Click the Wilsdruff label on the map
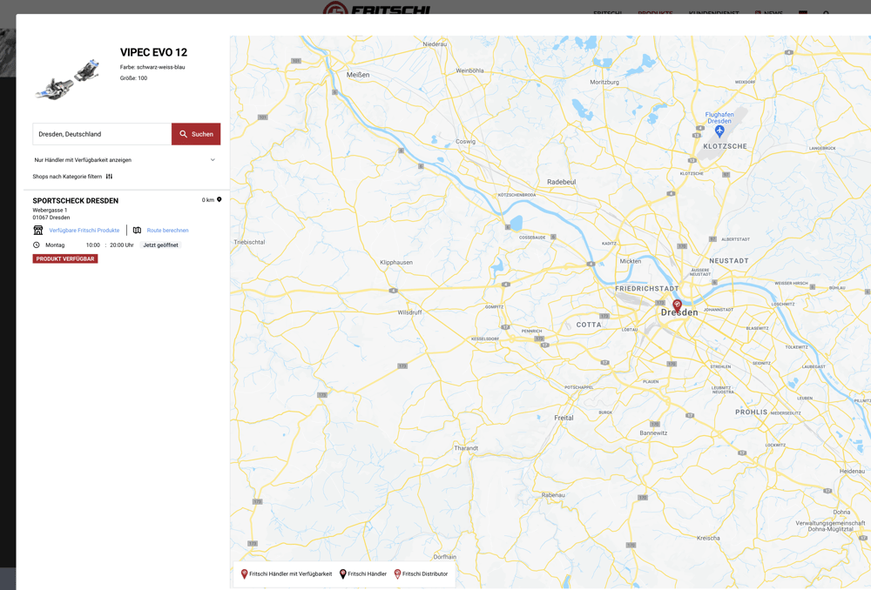The height and width of the screenshot is (590, 871). 410,312
